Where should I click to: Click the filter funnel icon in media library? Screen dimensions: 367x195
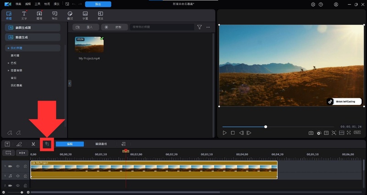(x=199, y=27)
